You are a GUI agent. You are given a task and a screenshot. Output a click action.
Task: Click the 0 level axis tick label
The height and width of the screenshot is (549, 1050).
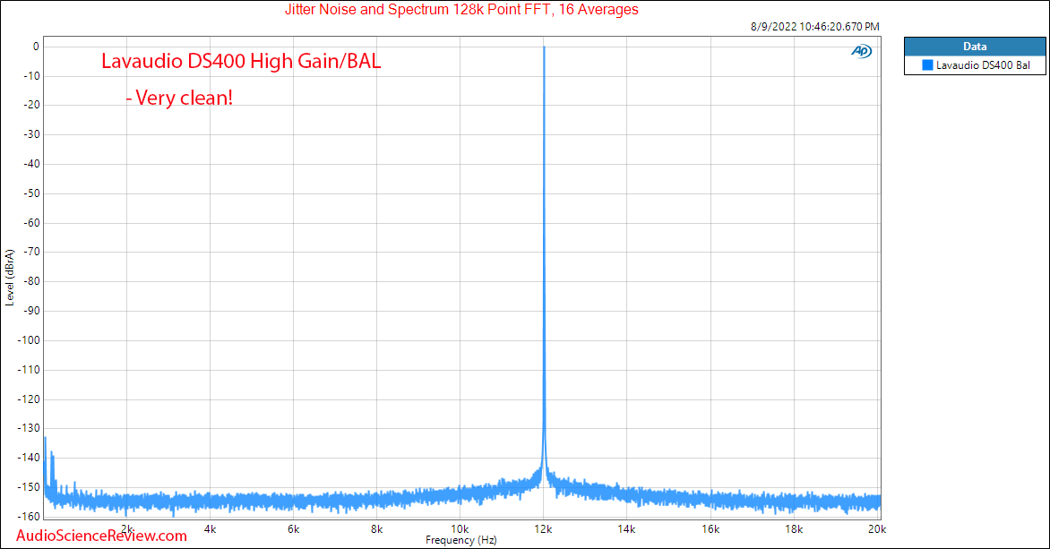(x=36, y=47)
